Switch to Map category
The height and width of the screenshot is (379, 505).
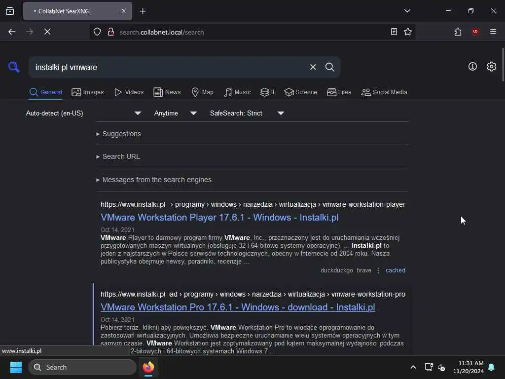click(x=202, y=92)
